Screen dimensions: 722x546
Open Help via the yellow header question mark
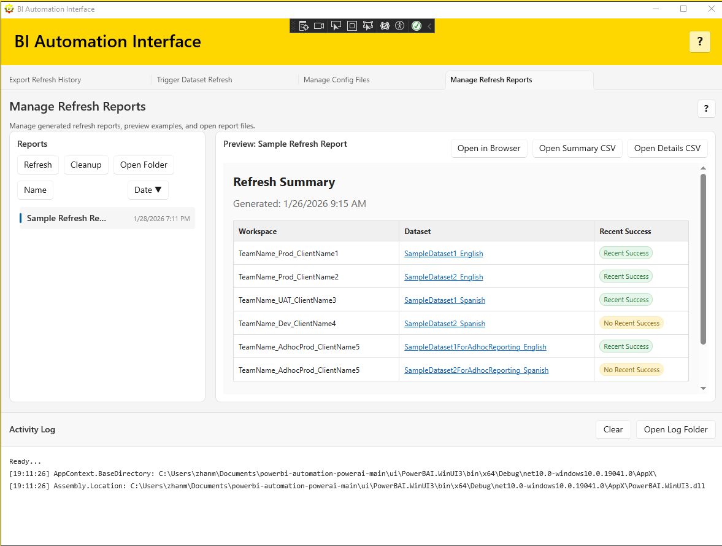tap(699, 42)
